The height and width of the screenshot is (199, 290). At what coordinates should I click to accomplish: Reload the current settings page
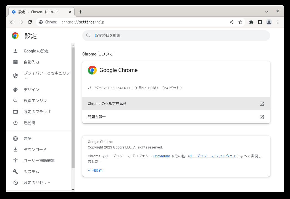pos(30,22)
